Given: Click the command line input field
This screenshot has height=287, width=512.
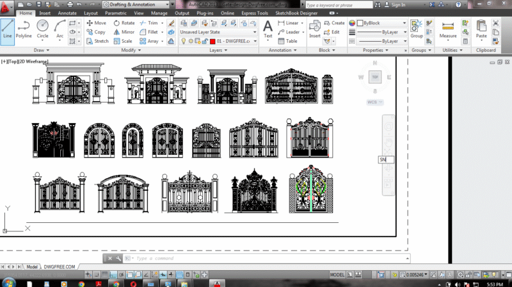Looking at the screenshot, I should point(268,258).
